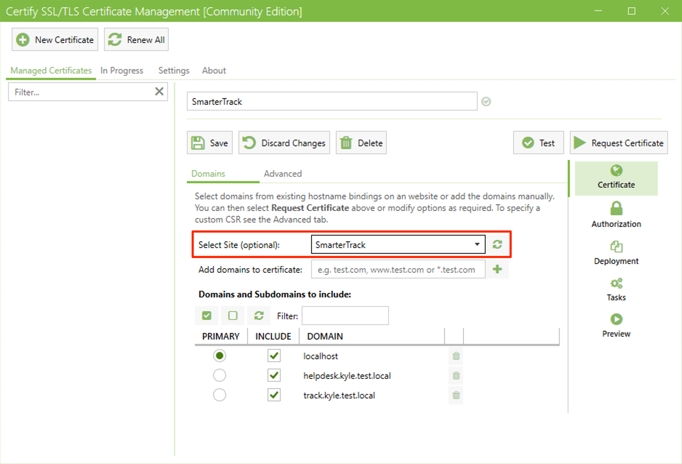Click the New Certificate button
This screenshot has height=464, width=682.
[55, 39]
